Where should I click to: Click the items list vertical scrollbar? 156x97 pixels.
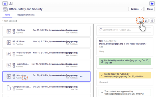coord(93,60)
